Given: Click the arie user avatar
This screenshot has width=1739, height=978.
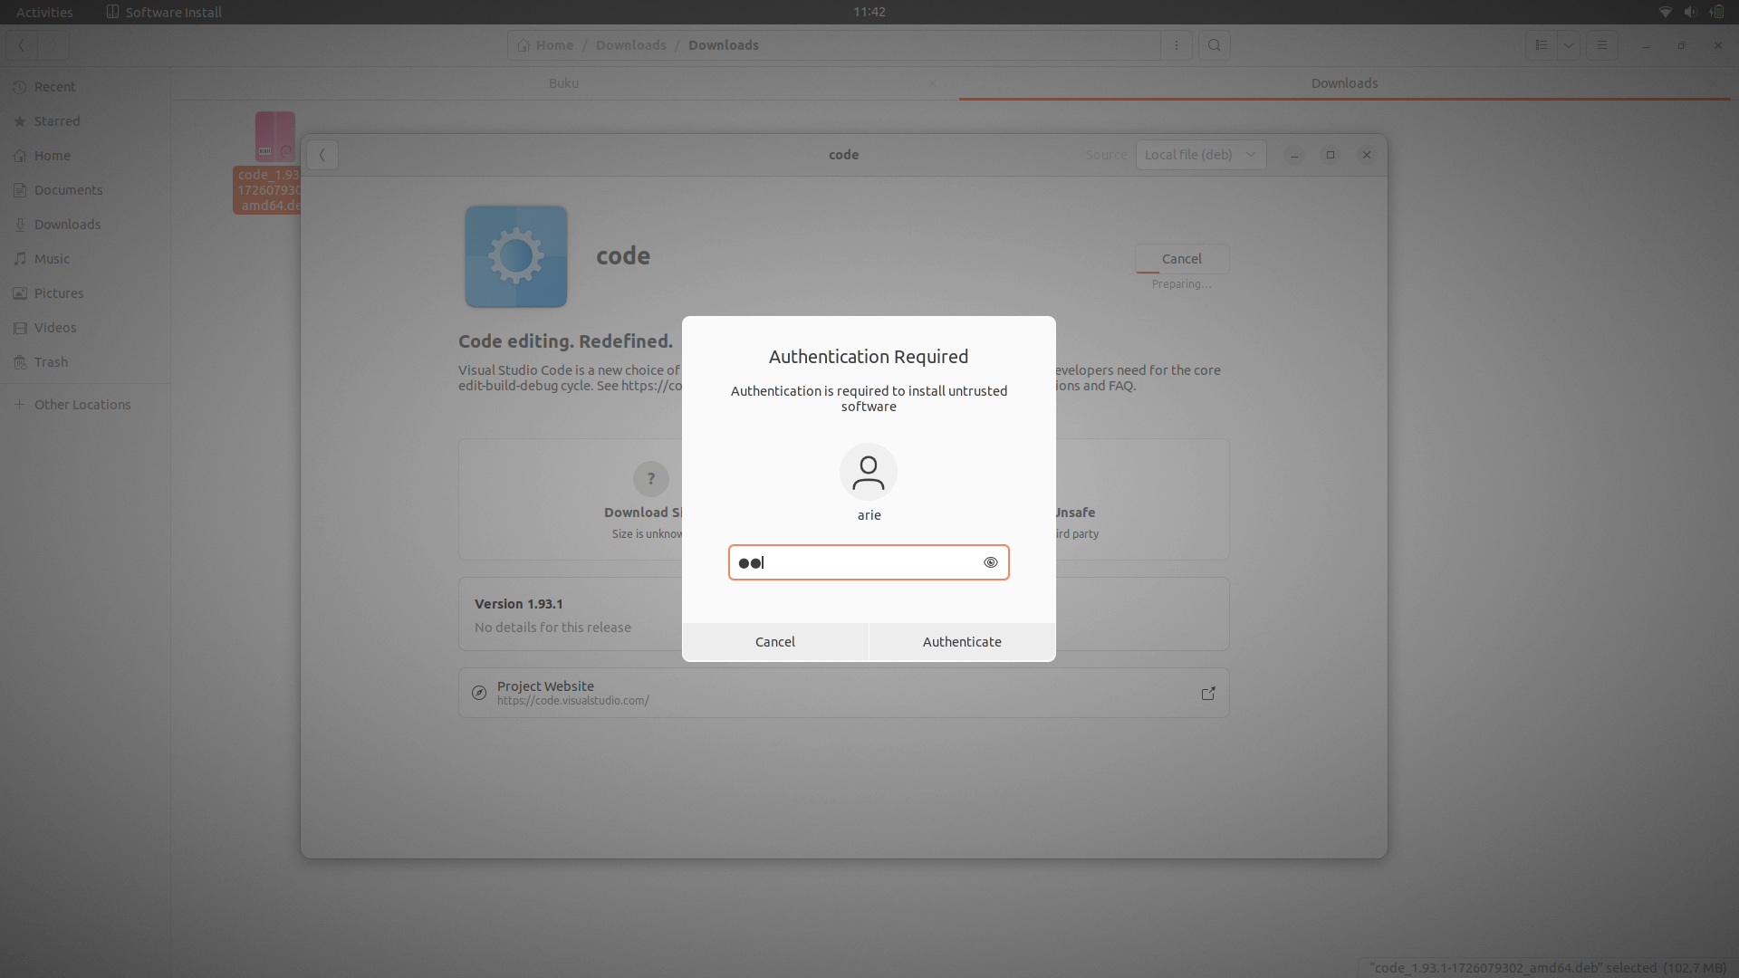Looking at the screenshot, I should pyautogui.click(x=869, y=472).
